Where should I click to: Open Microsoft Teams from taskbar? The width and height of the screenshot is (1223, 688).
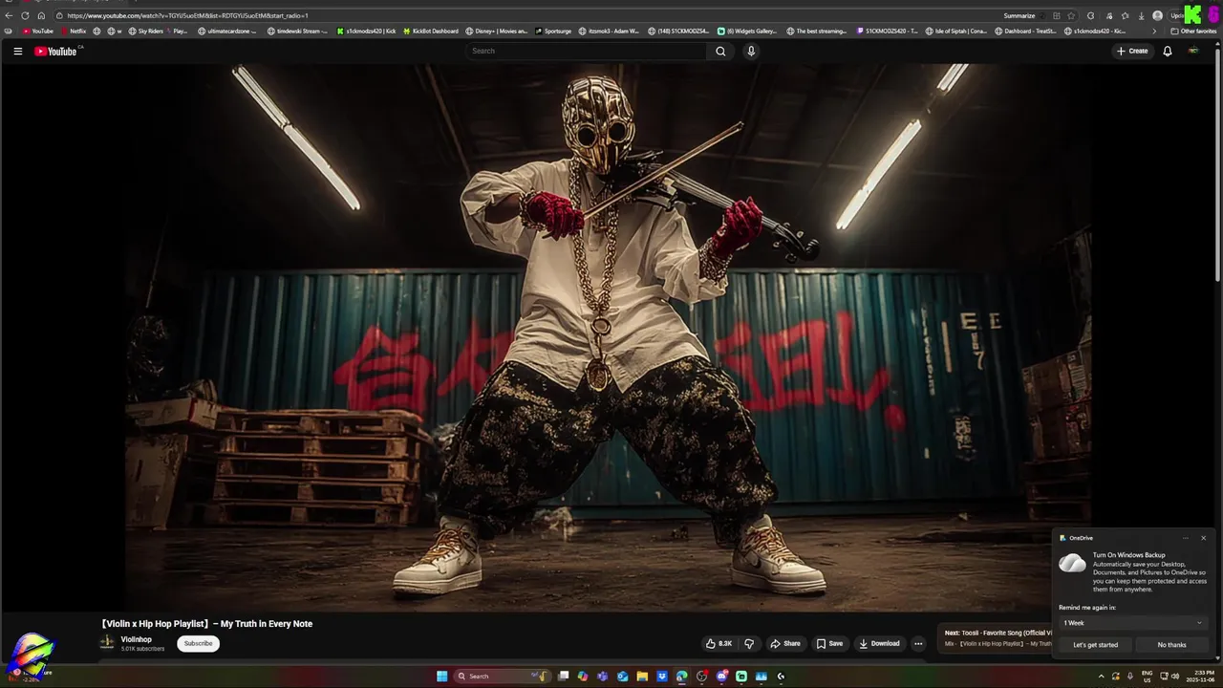(x=602, y=676)
